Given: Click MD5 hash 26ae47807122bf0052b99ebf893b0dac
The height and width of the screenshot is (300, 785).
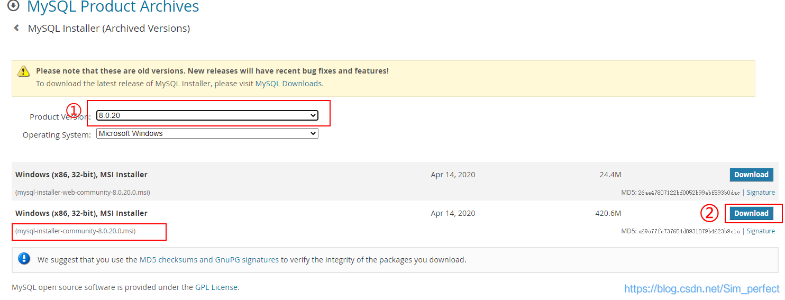Looking at the screenshot, I should pos(689,193).
